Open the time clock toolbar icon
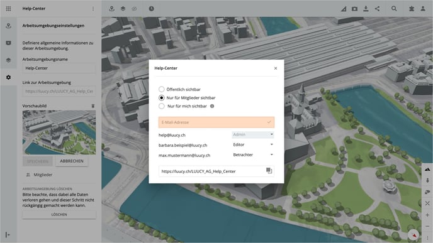The image size is (433, 243). click(x=151, y=9)
